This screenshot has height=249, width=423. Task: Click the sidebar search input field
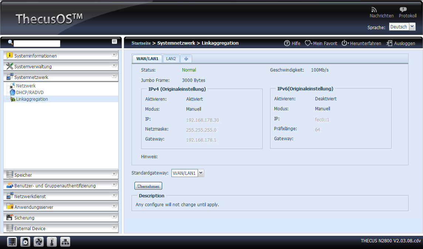[x=37, y=43]
